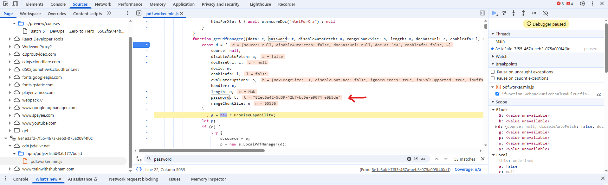Click the Main thread entry
Screen dimensions: 608x185
point(500,41)
